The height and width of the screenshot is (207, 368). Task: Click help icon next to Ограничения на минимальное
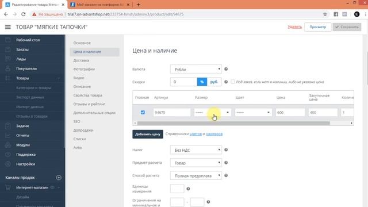click(x=208, y=202)
